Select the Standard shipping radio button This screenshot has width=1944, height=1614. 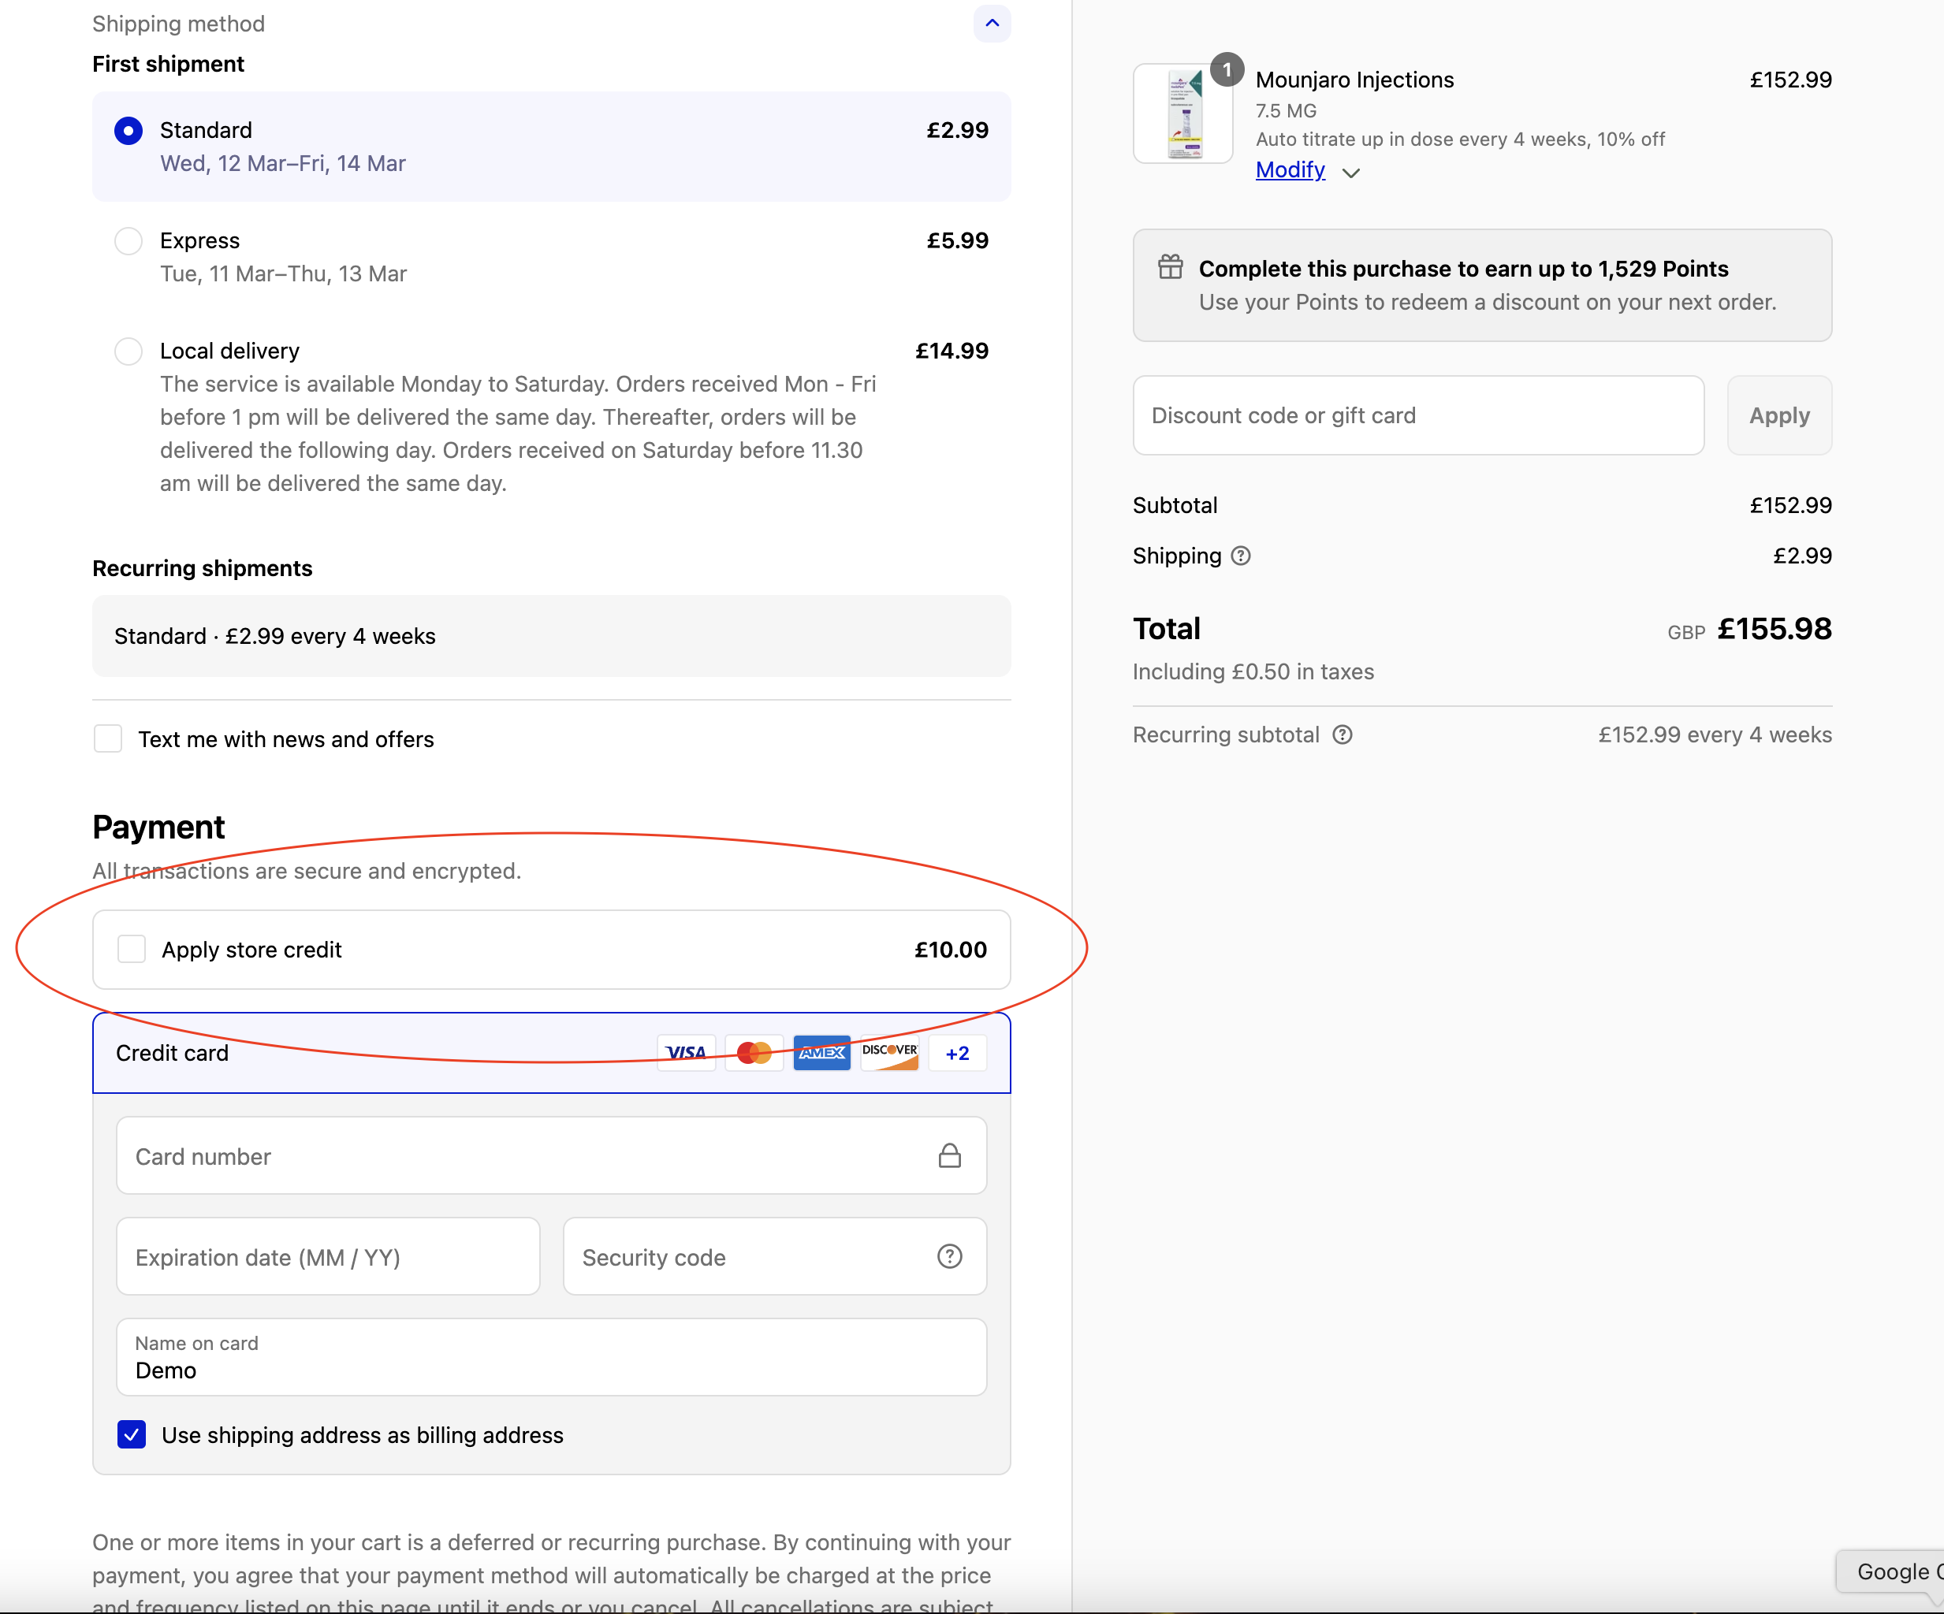click(x=128, y=131)
